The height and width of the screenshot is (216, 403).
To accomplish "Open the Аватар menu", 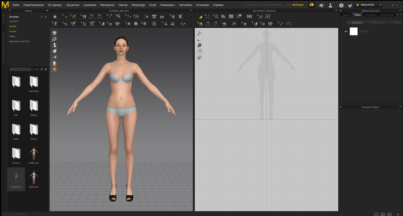I will point(123,5).
